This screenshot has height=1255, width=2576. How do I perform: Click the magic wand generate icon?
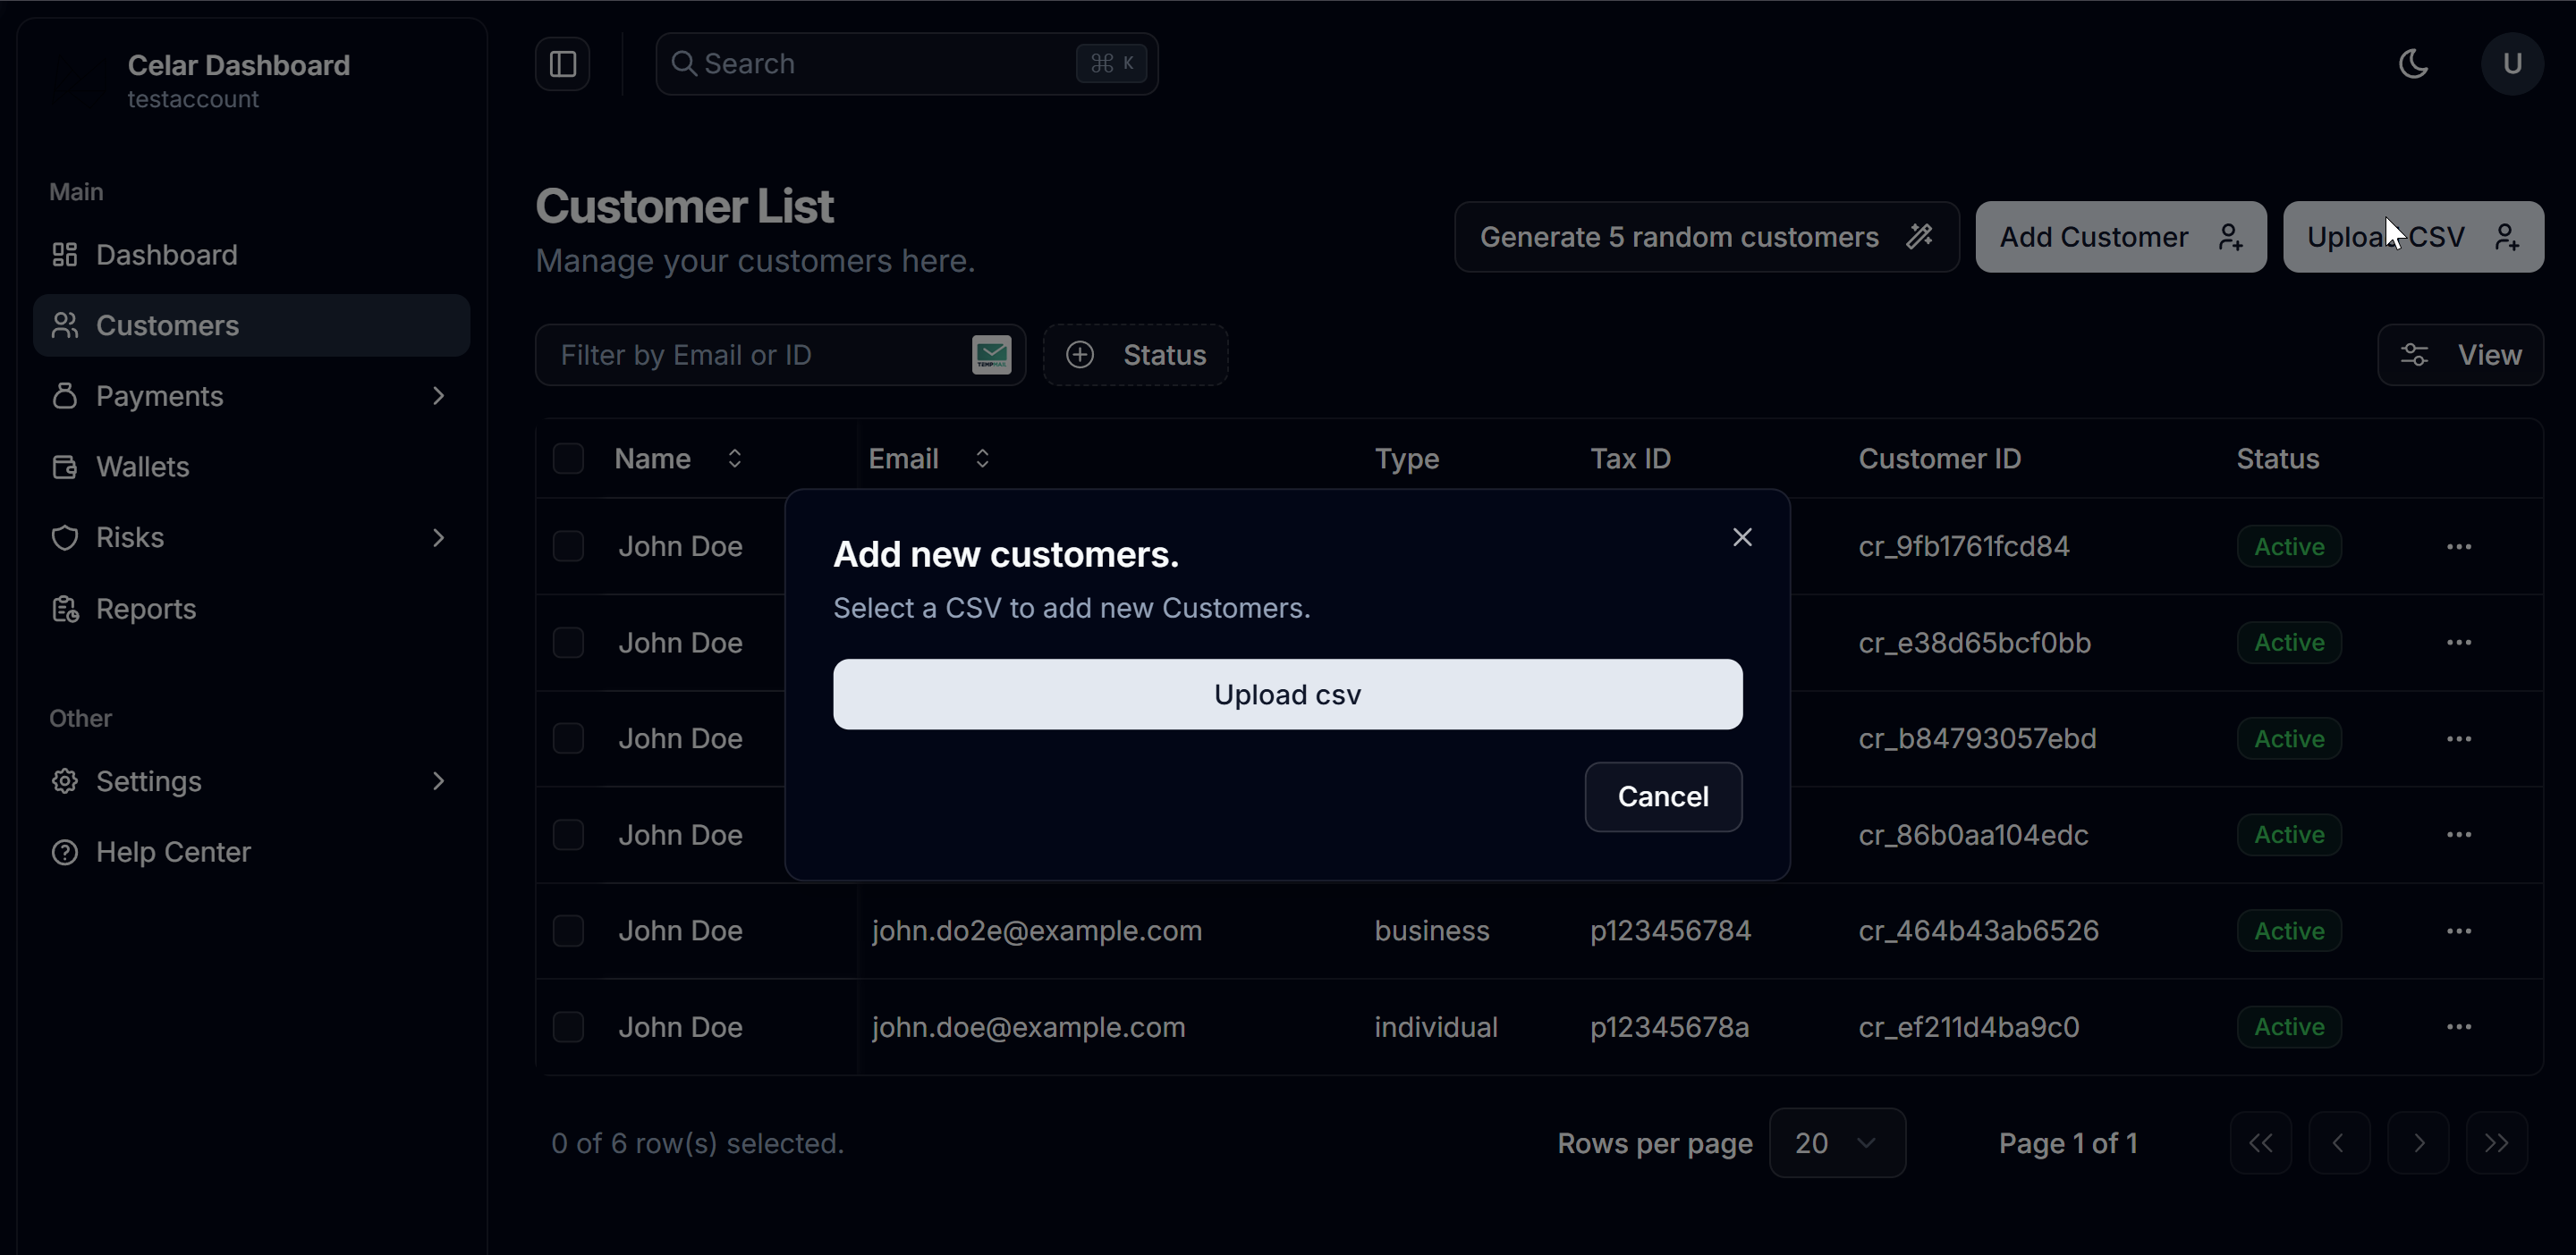[1919, 237]
